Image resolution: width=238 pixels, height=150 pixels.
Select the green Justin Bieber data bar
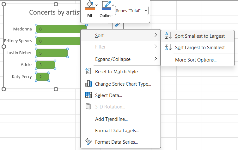(53, 53)
